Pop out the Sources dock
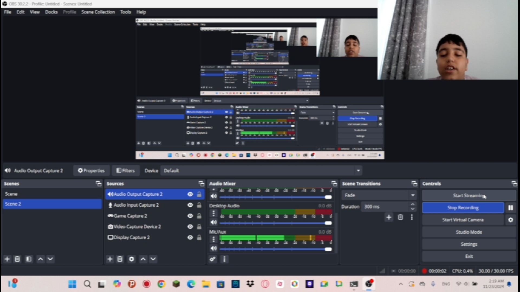 tap(201, 184)
